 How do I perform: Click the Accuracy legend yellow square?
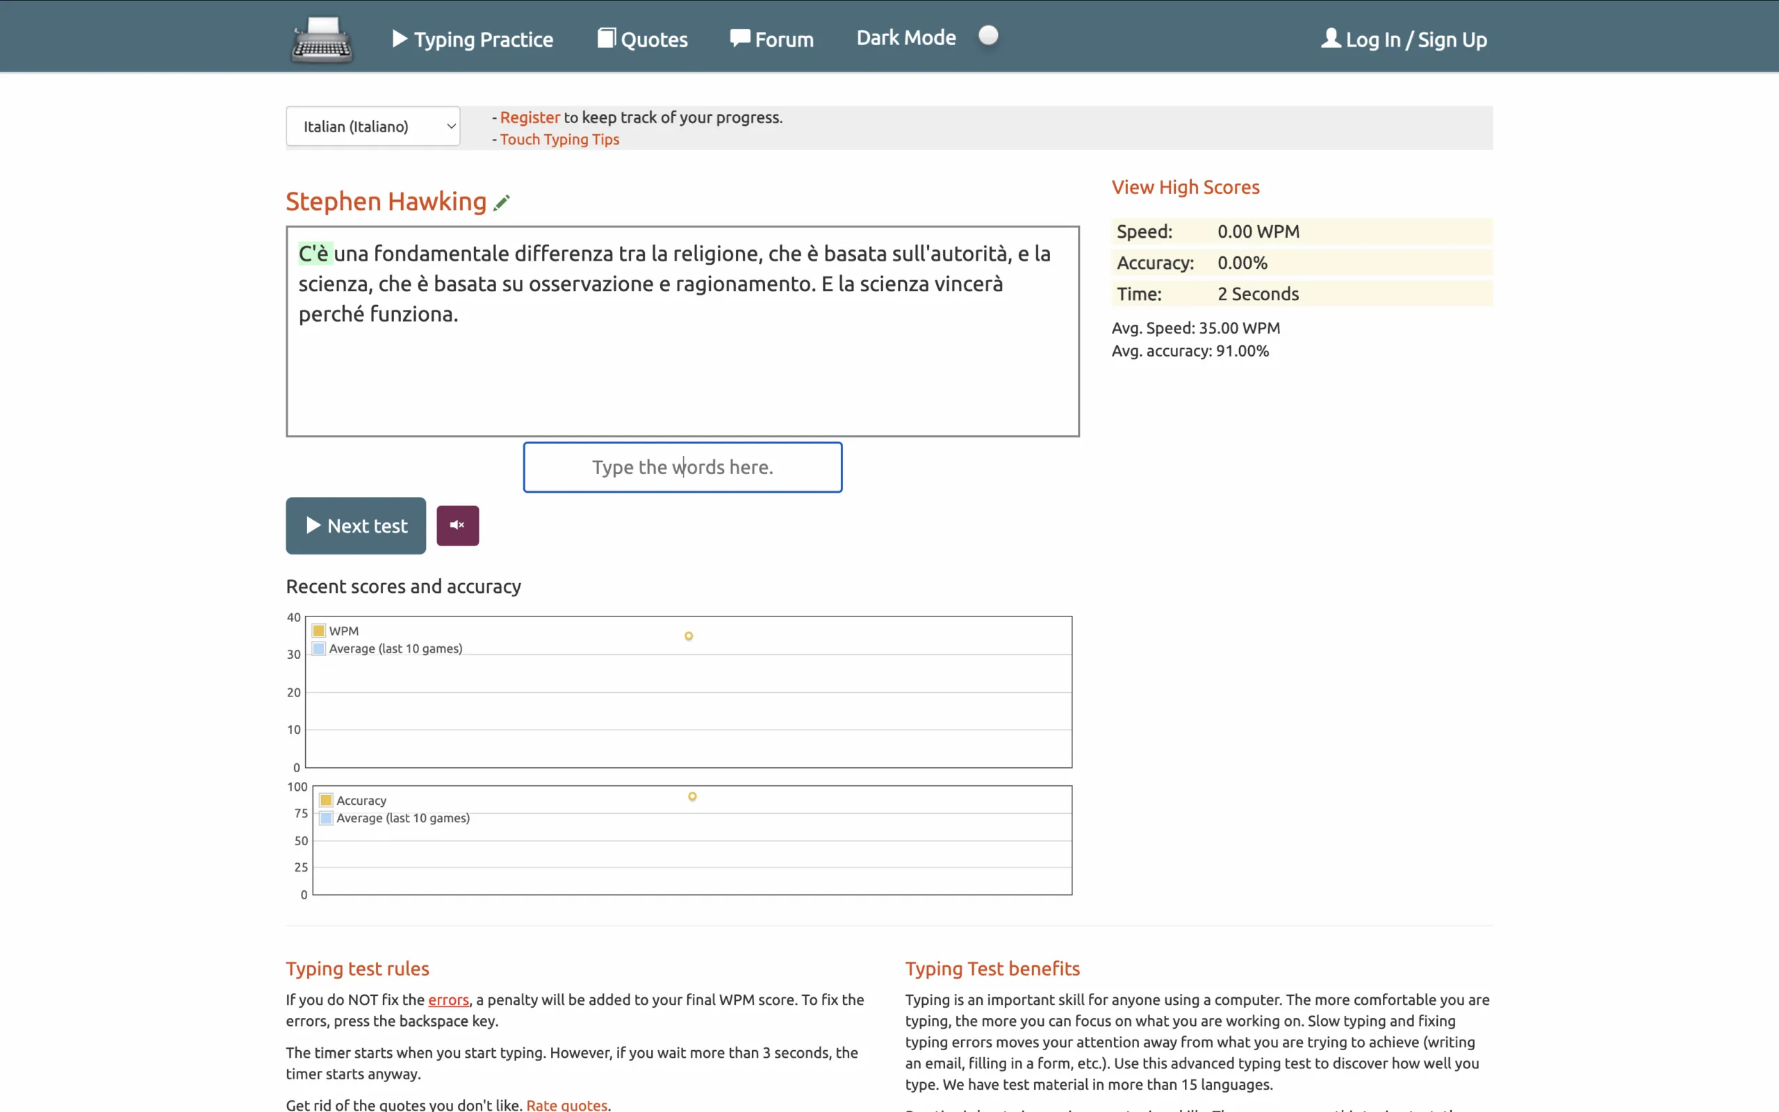[327, 800]
